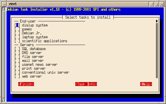Image resolution: width=166 pixels, height=104 pixels.
Task: Toggle the DNS server checkbox
Action: coord(17,53)
